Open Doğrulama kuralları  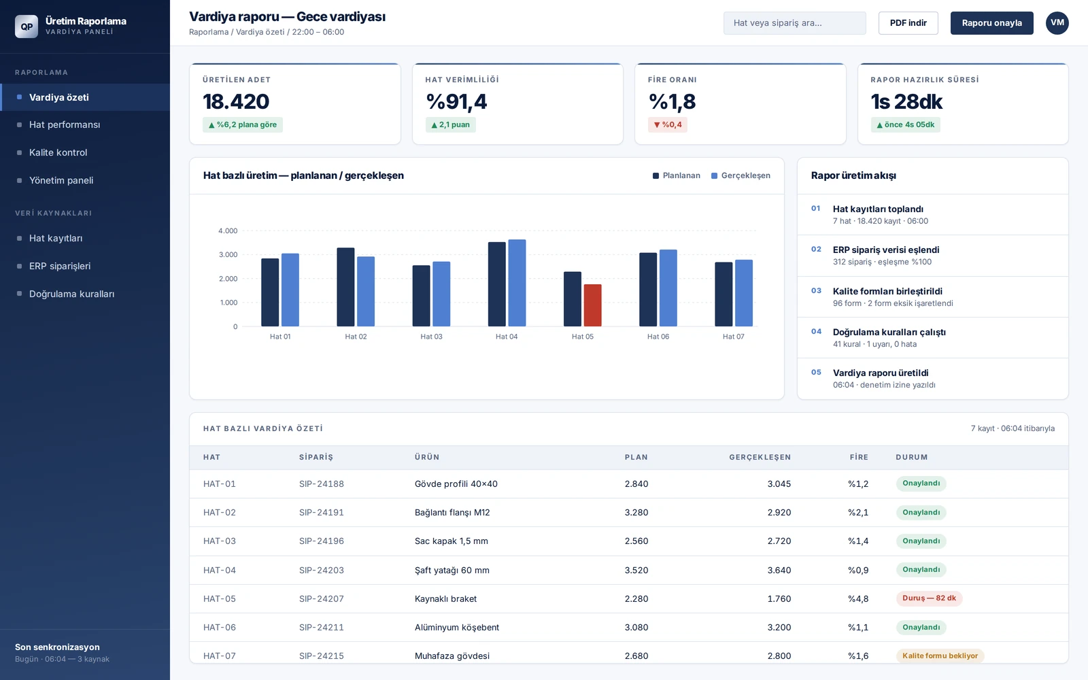[85, 294]
